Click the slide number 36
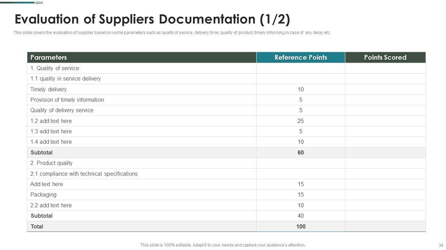 (x=441, y=245)
